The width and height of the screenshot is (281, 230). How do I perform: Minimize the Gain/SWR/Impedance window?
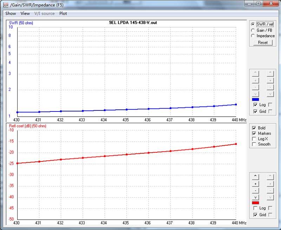coord(249,4)
